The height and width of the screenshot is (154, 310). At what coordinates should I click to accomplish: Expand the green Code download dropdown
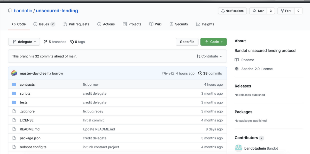213,42
